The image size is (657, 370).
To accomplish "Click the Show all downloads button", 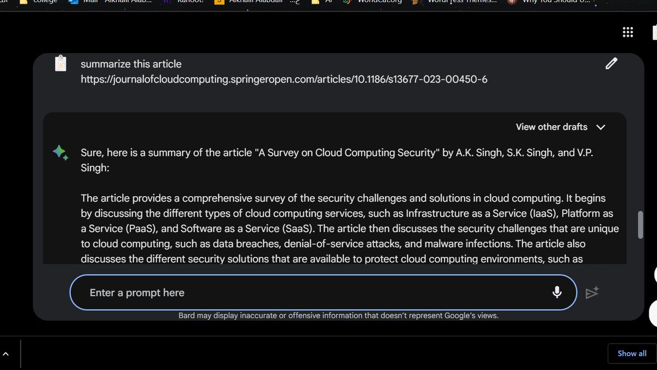I will tap(632, 354).
